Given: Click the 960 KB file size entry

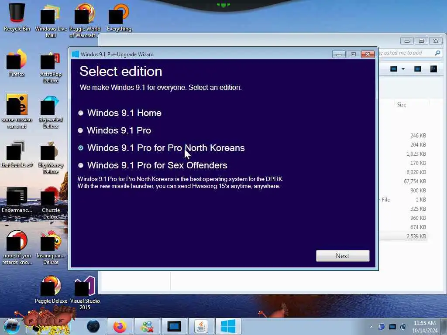Looking at the screenshot, I should pyautogui.click(x=418, y=218).
